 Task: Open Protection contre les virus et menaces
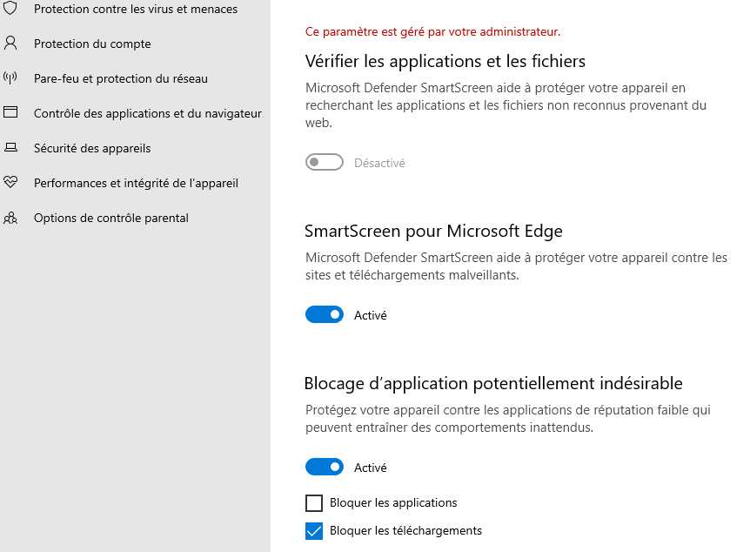click(x=136, y=9)
